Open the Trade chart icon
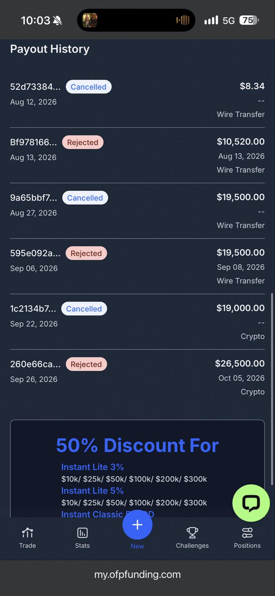Screen dimensions: 275x596 coord(27,533)
